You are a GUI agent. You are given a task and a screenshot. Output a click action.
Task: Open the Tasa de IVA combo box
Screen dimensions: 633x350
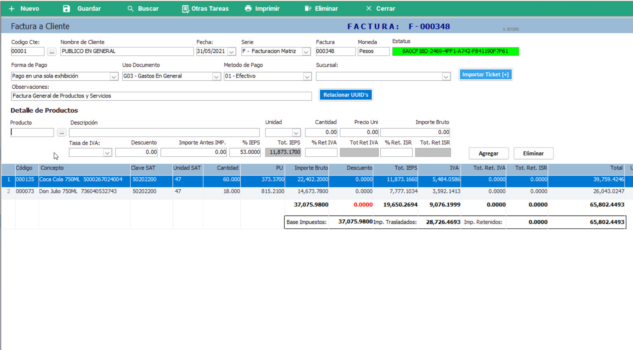(107, 153)
